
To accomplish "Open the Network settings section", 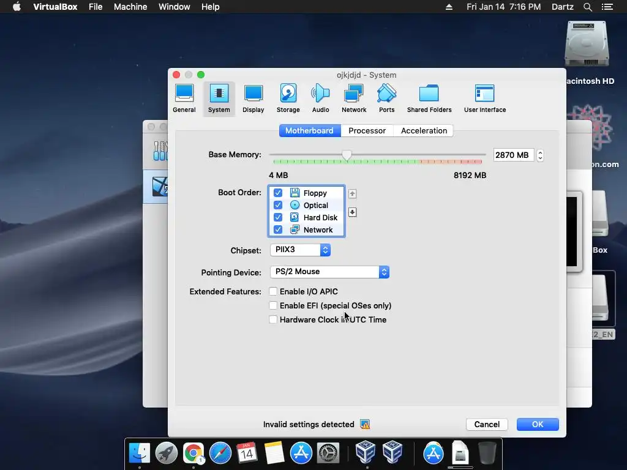I will (354, 99).
